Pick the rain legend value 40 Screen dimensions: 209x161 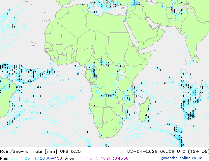pyautogui.click(x=54, y=158)
